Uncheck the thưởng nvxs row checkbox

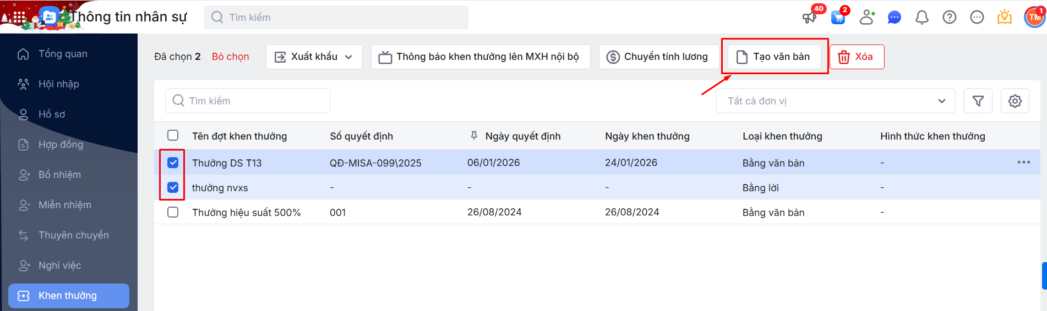(x=173, y=187)
